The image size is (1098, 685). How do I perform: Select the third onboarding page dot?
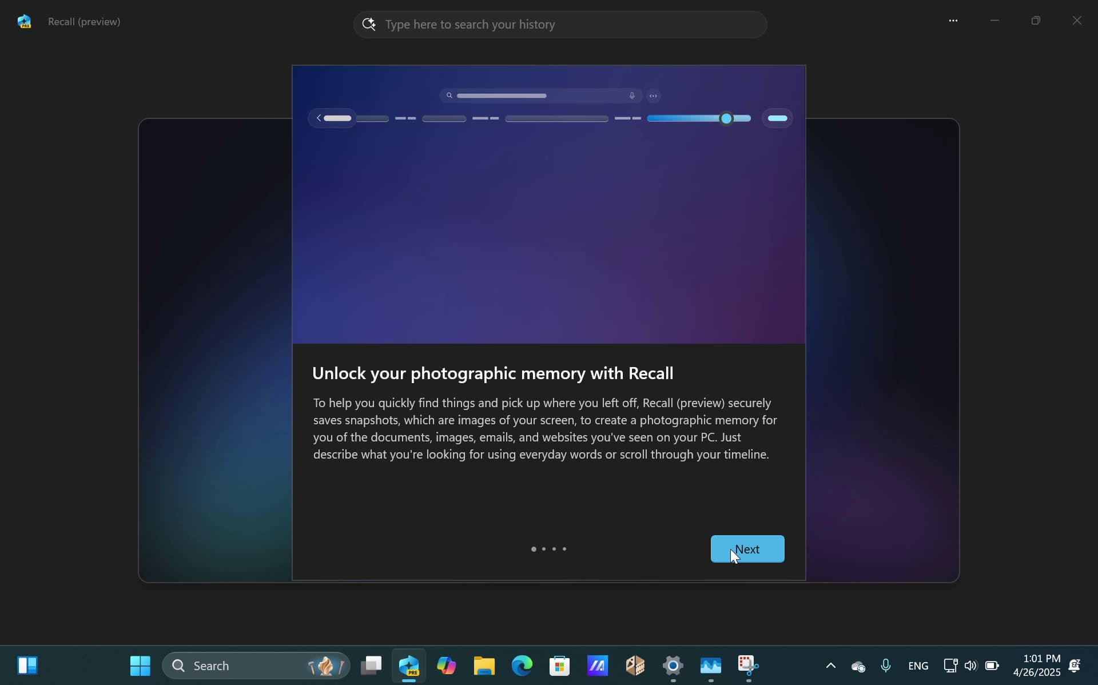point(554,549)
